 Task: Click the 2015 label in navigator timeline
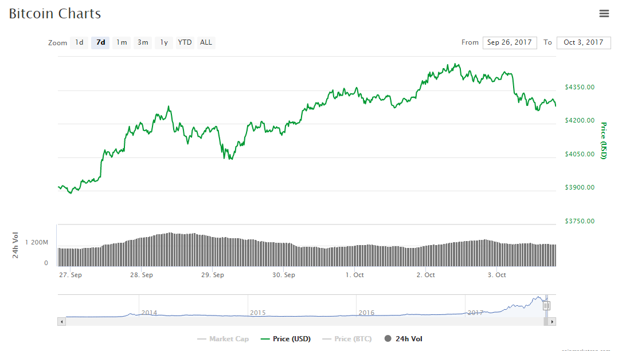point(258,313)
